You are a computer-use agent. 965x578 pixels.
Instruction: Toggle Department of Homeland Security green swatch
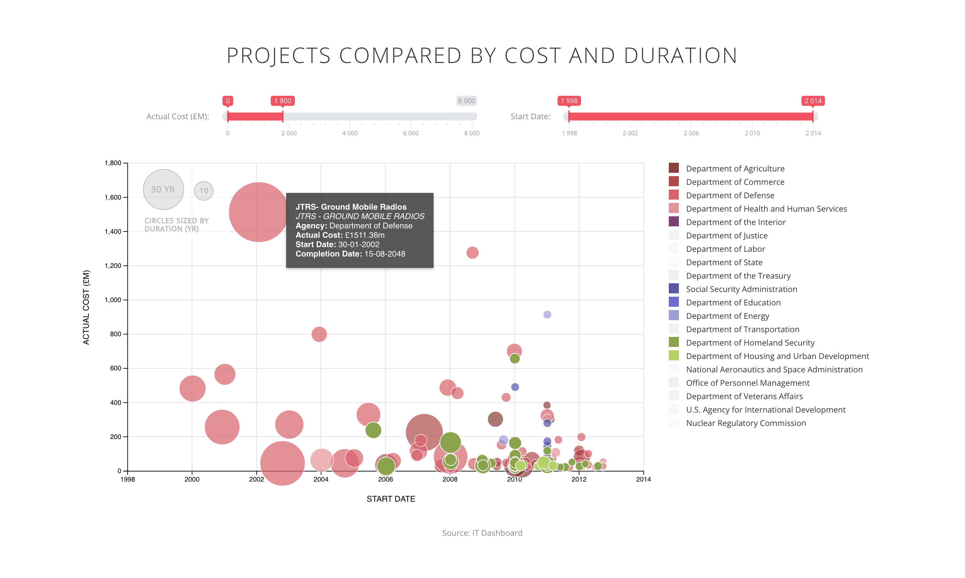(x=673, y=342)
